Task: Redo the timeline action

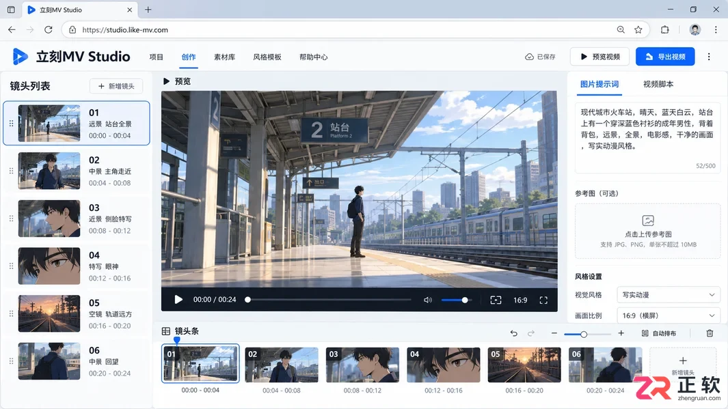Action: tap(531, 333)
